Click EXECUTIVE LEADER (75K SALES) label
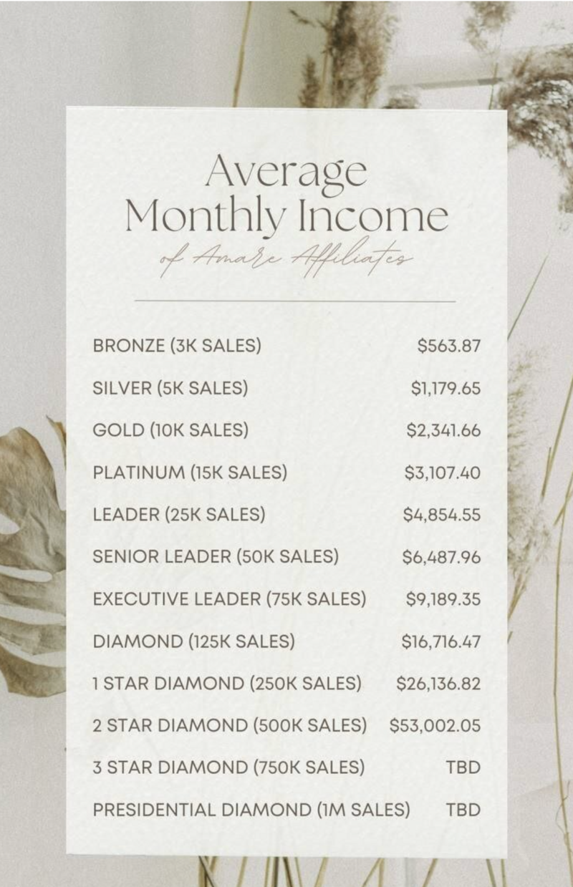 coord(229,599)
